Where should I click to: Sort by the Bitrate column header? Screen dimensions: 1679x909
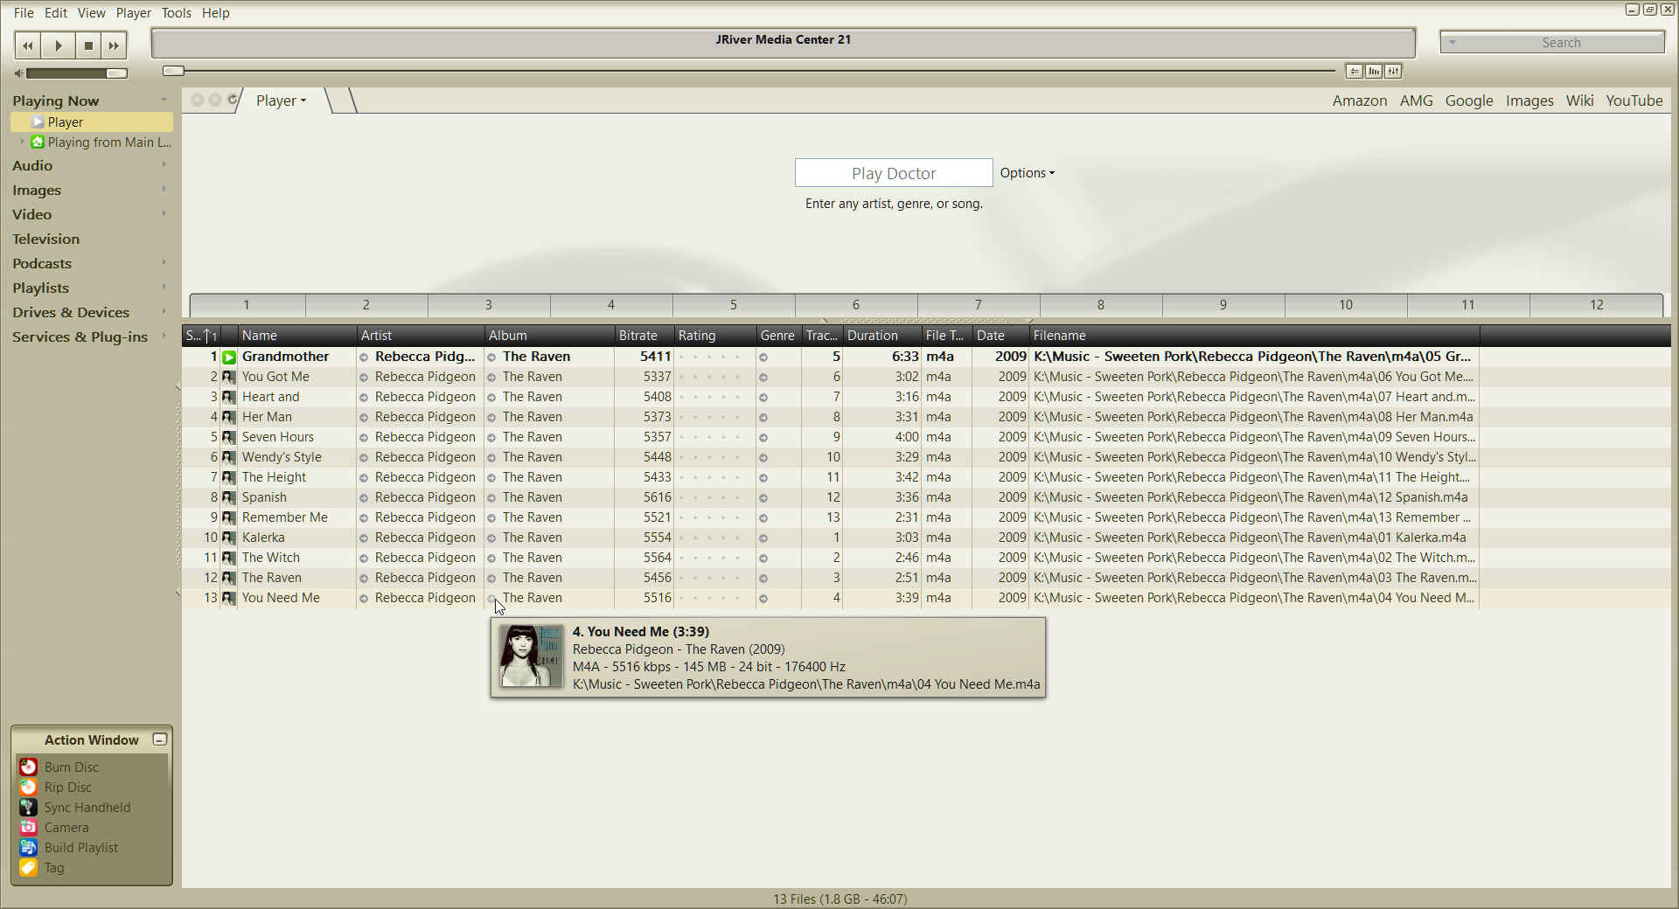tap(644, 336)
